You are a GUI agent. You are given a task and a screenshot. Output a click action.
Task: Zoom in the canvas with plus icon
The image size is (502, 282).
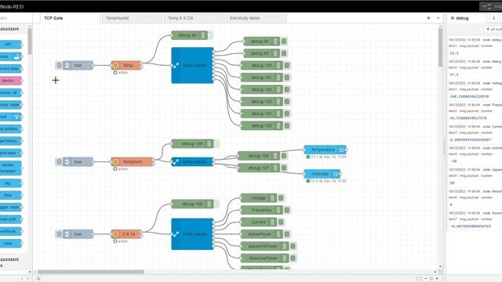(x=437, y=279)
